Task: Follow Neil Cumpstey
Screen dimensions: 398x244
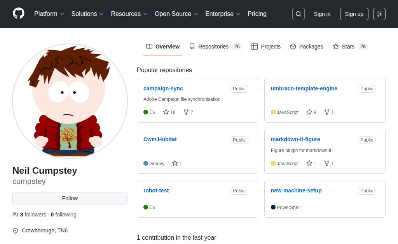Action: coord(70,198)
